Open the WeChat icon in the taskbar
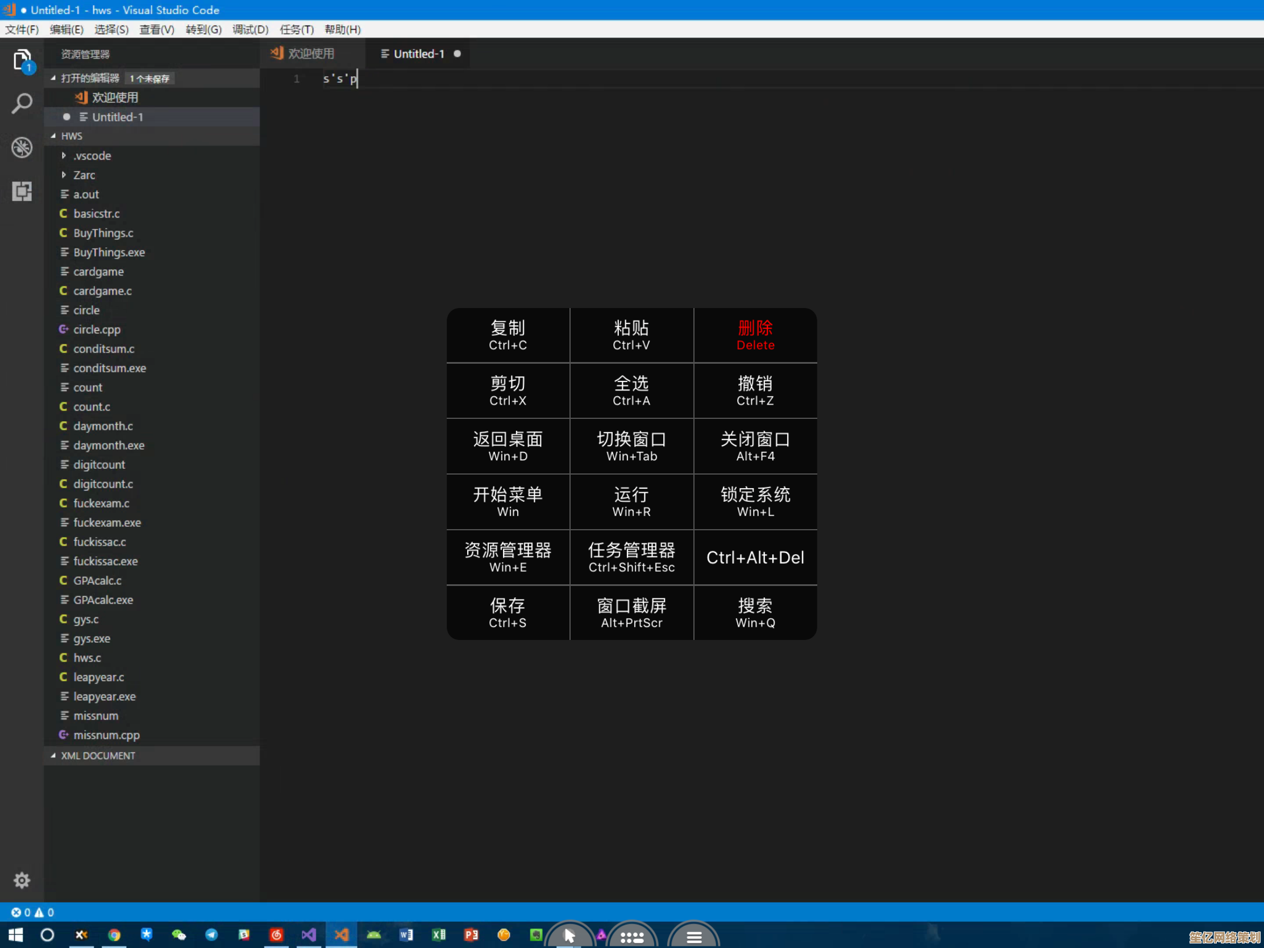This screenshot has width=1264, height=948. click(179, 935)
